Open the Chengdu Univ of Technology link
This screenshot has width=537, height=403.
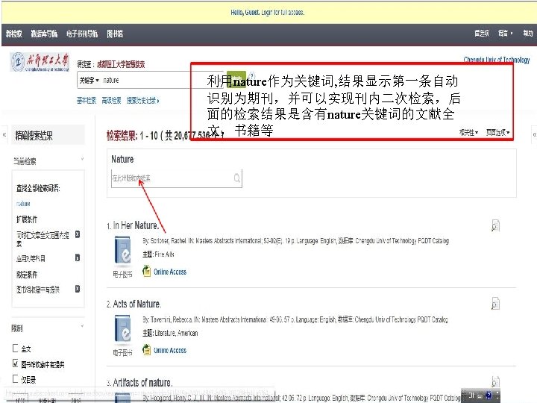click(497, 60)
